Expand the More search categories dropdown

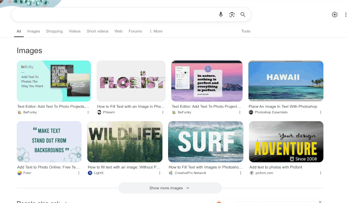coord(156,31)
